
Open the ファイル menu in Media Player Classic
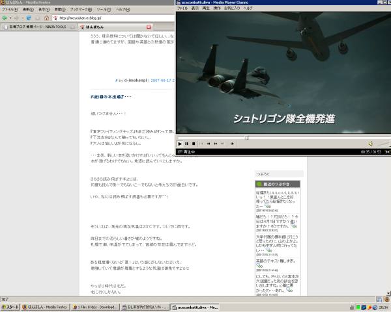click(x=182, y=8)
